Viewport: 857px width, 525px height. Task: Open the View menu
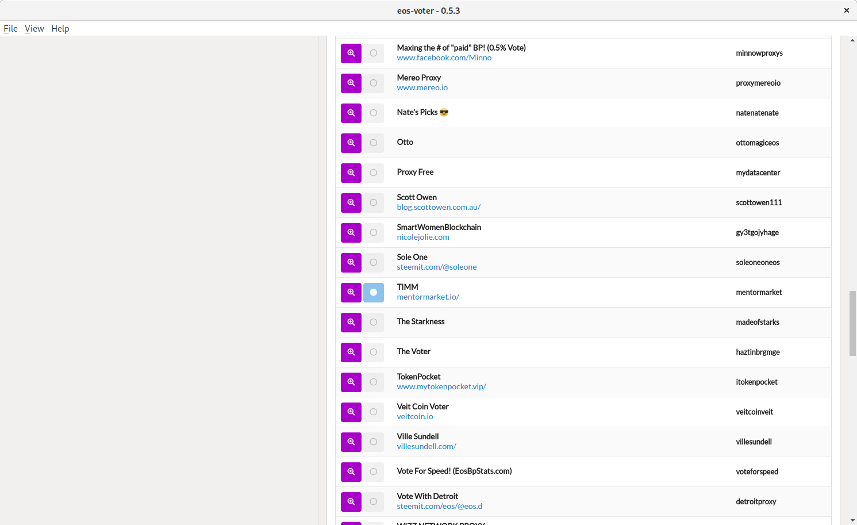(34, 29)
